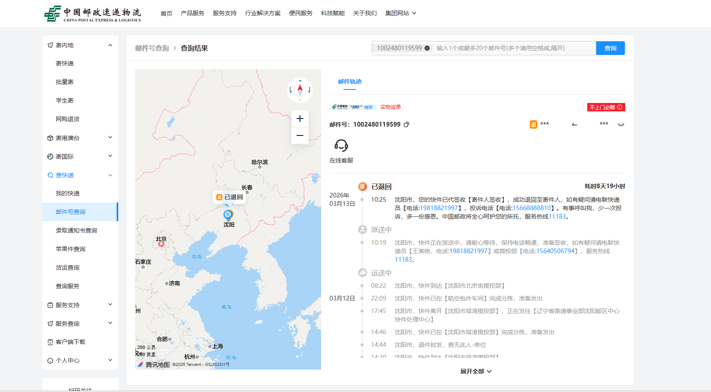Open the 集团网站 dropdown menu
711x392 pixels.
click(x=400, y=13)
